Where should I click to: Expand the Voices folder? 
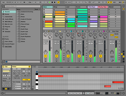(x=17, y=39)
